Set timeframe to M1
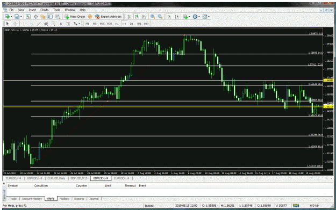Image resolution: width=336 pixels, height=210 pixels. tap(87, 24)
